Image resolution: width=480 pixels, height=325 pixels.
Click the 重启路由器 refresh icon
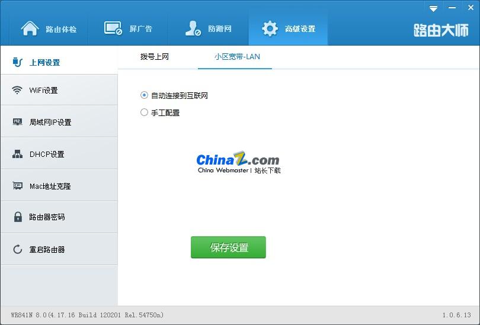(17, 249)
